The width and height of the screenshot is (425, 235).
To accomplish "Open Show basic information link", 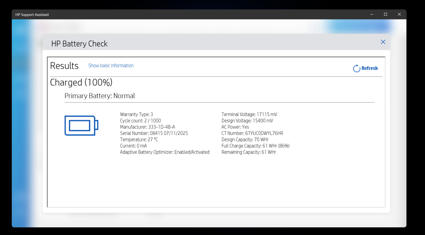I will point(111,66).
